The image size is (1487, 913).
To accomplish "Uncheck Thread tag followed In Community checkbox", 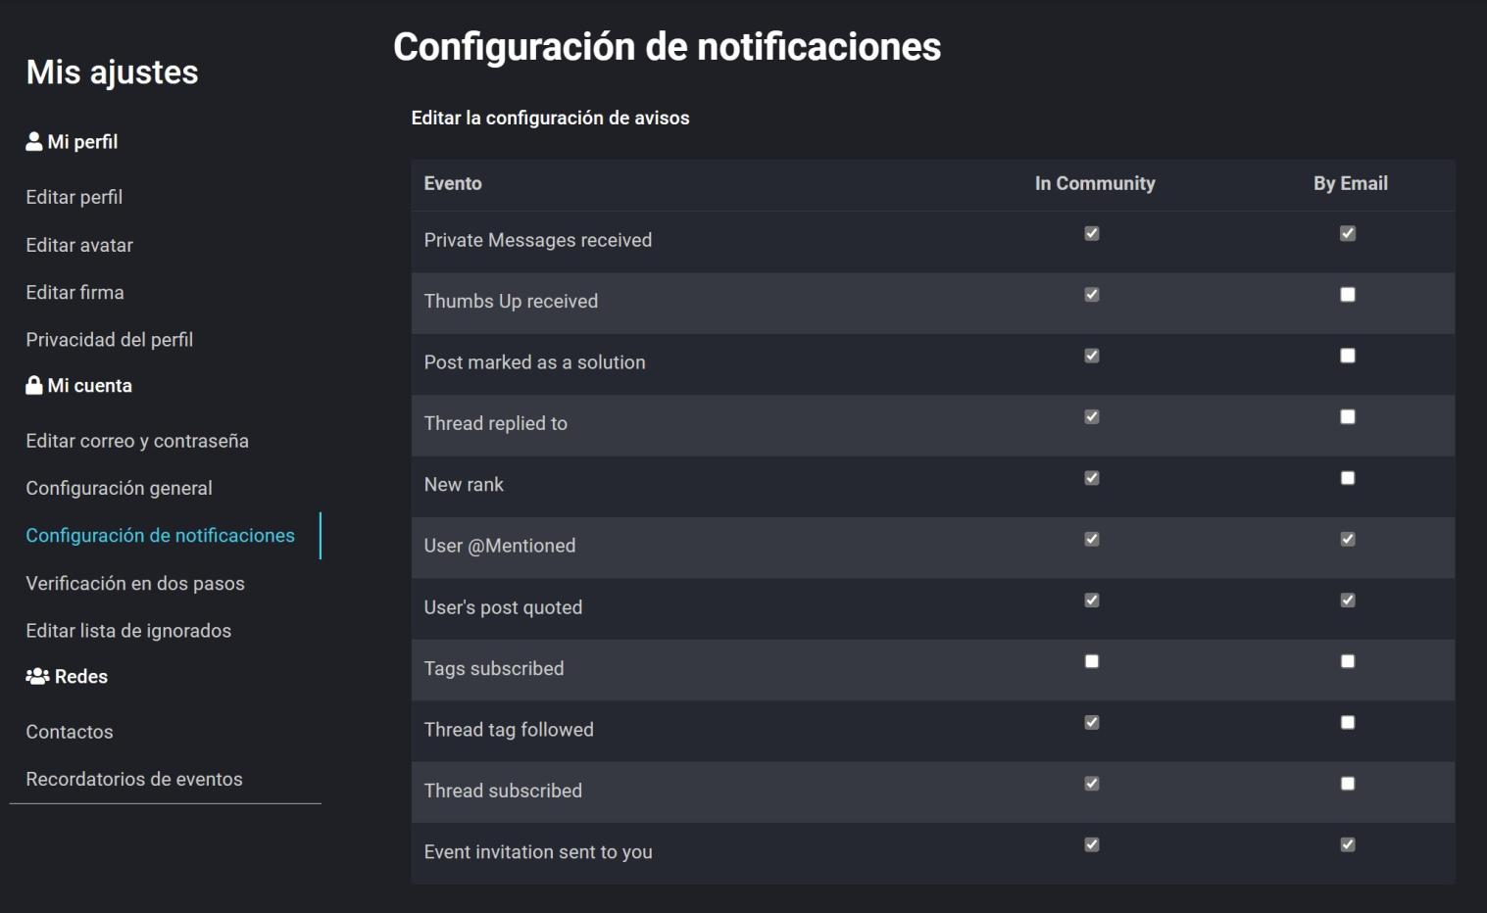I will [x=1092, y=722].
